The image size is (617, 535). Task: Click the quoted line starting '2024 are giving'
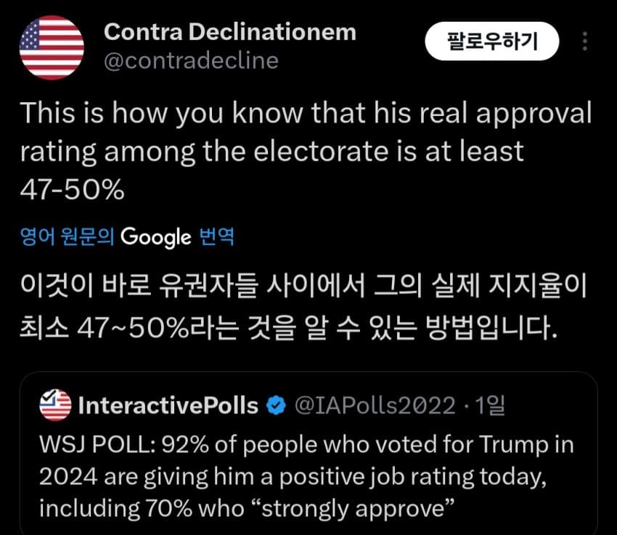[290, 475]
